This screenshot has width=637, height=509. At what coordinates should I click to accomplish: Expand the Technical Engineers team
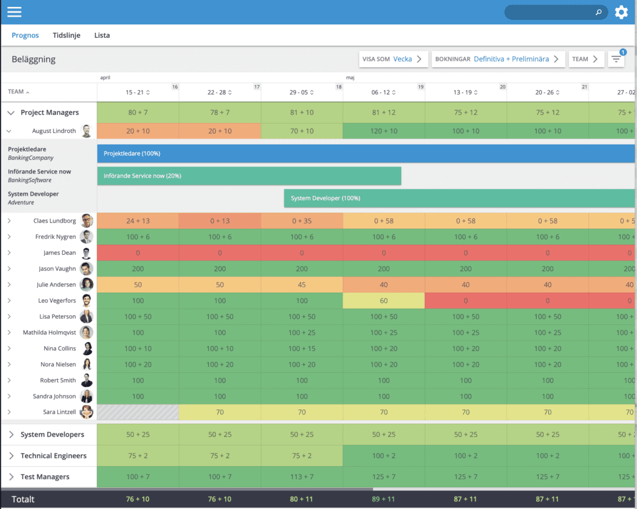11,456
